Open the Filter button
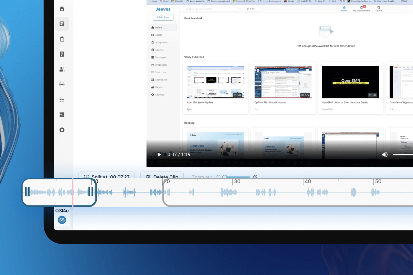 (251, 9)
